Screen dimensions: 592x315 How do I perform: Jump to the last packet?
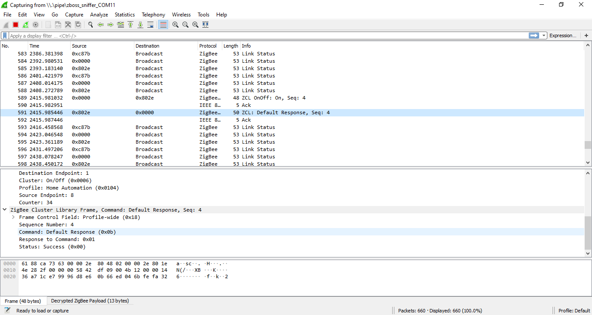pyautogui.click(x=140, y=25)
